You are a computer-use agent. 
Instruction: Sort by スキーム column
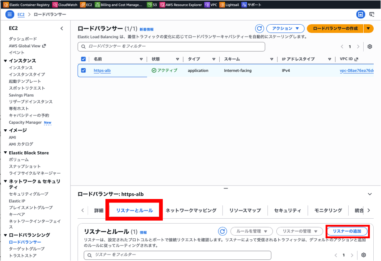(271, 59)
